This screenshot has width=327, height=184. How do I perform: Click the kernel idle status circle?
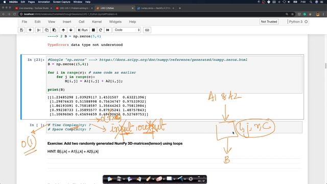coord(306,21)
